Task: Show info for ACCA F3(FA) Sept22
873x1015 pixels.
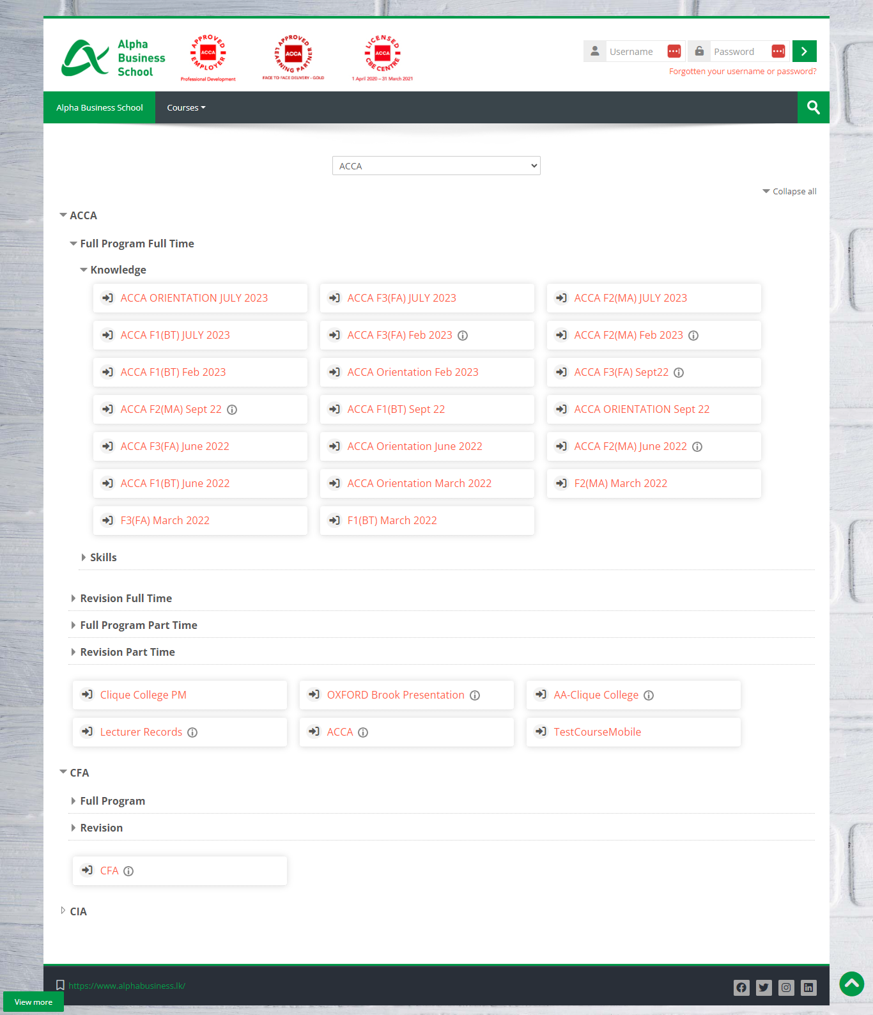Action: point(679,373)
